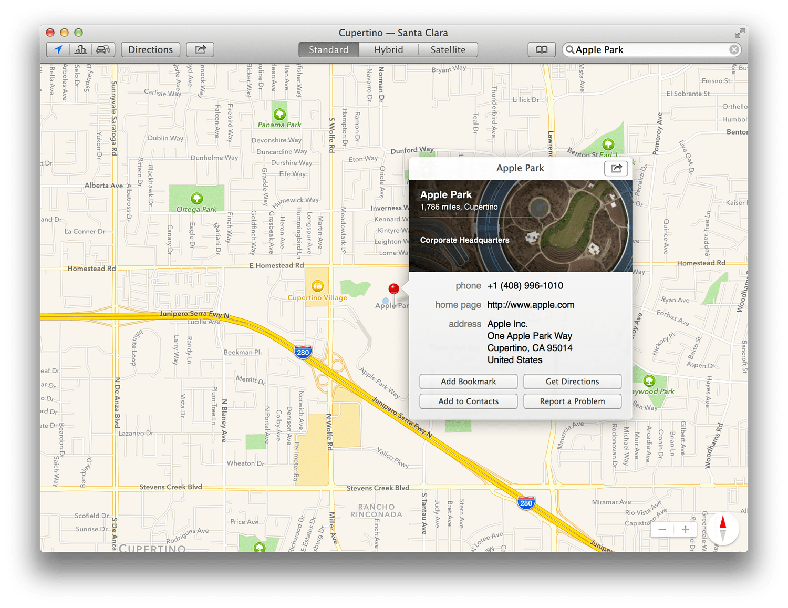Clear the Apple Park search text
Image resolution: width=788 pixels, height=608 pixels.
click(x=734, y=49)
